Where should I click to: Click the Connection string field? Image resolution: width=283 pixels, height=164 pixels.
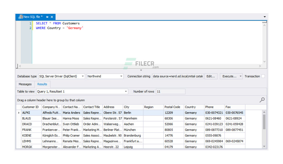tap(178, 76)
